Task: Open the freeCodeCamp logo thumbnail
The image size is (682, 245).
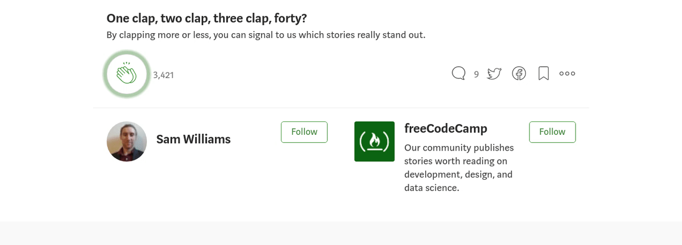Action: point(375,141)
